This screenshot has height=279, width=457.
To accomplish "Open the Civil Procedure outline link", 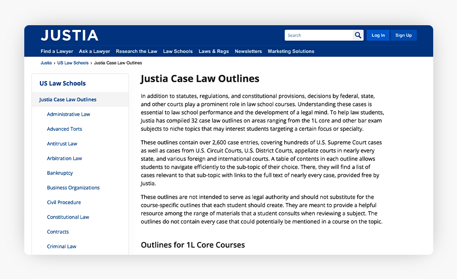I will [x=64, y=202].
